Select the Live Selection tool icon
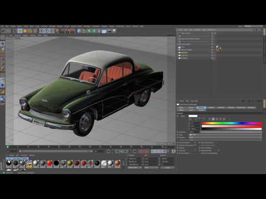 coord(20,31)
